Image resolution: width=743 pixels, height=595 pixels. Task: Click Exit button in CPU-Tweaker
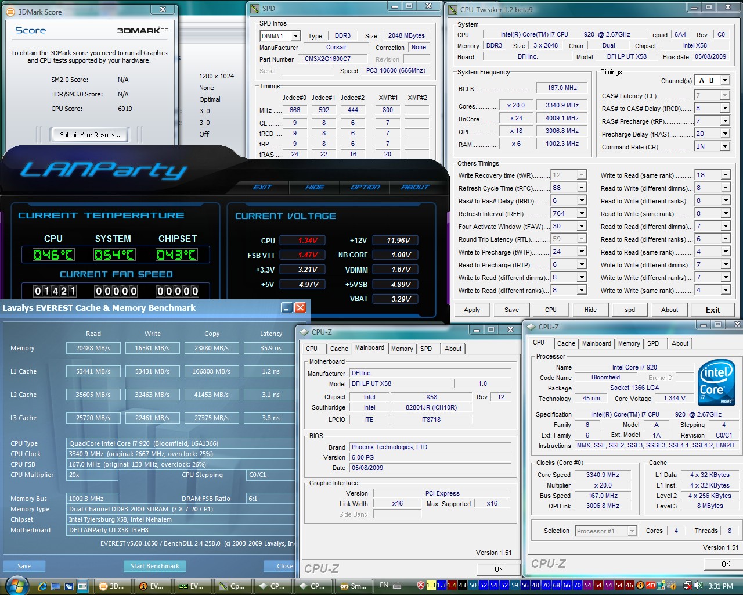coord(713,310)
